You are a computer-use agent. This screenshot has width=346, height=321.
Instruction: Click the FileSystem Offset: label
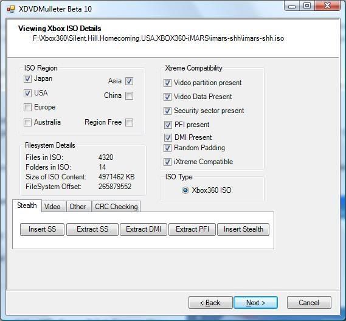point(54,187)
